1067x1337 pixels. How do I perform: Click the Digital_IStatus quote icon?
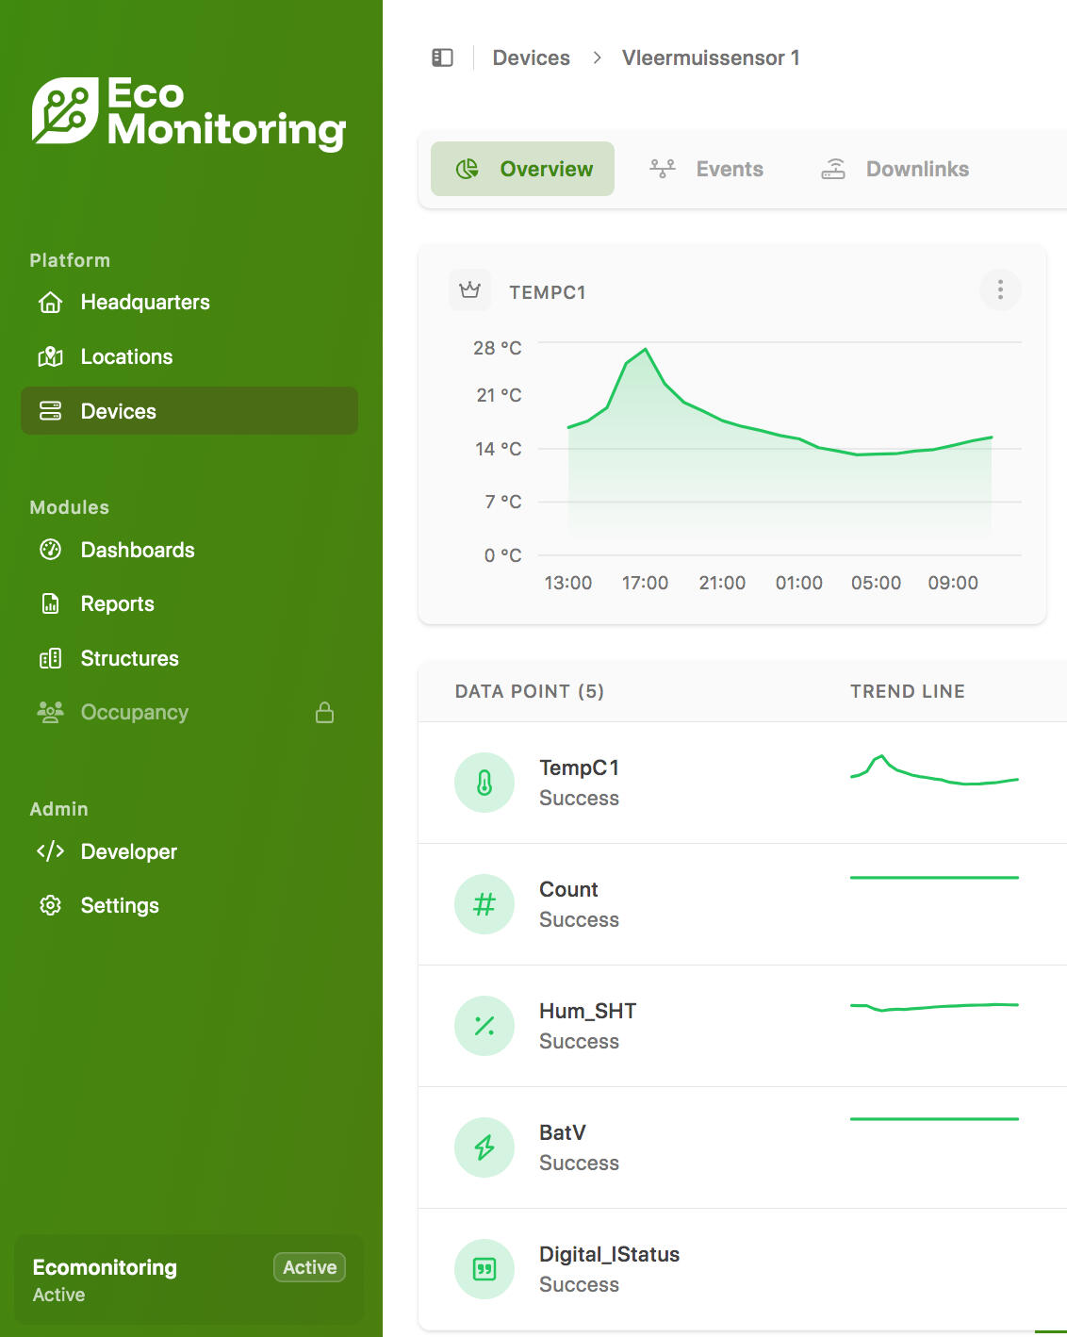pos(484,1269)
